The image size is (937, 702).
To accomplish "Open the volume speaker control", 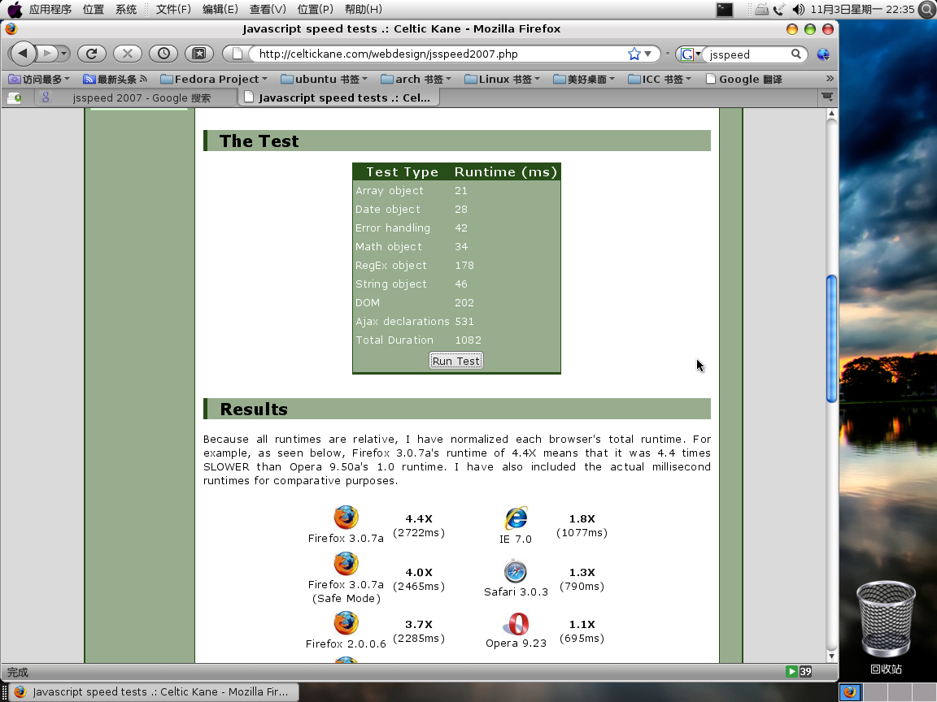I will pos(798,10).
